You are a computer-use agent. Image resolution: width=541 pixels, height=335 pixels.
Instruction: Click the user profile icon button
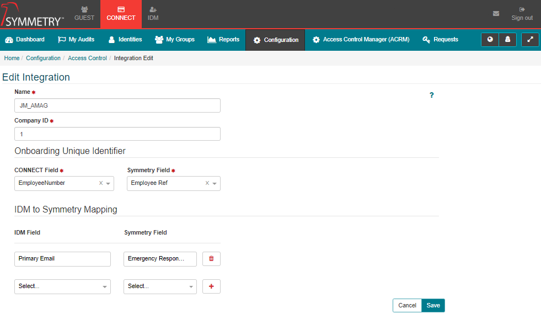507,39
